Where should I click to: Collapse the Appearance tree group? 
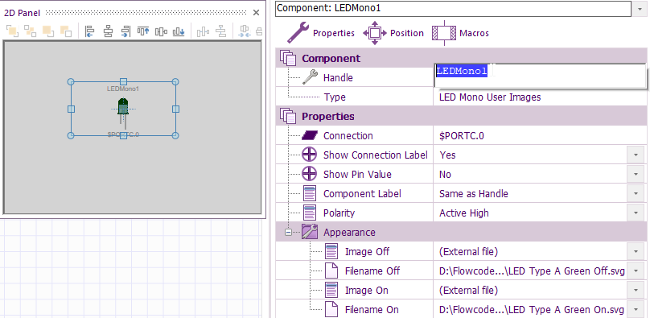point(289,233)
